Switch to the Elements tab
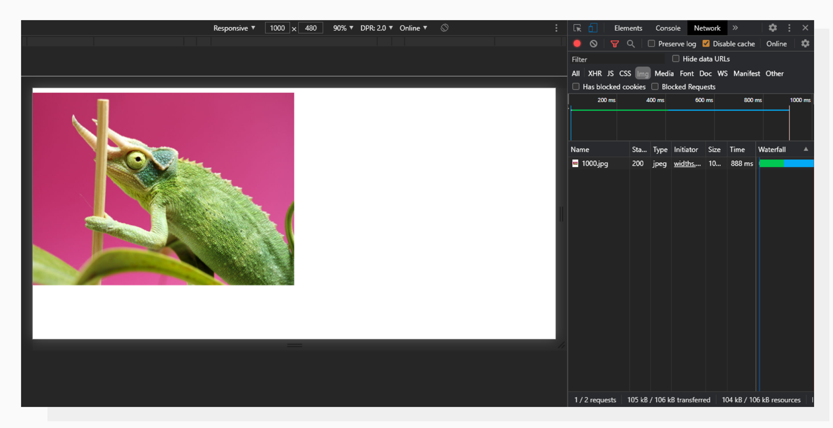 point(628,28)
